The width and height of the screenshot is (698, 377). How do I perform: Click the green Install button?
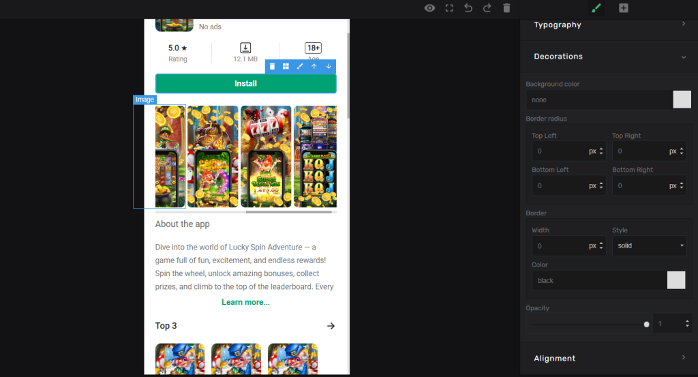click(x=245, y=84)
